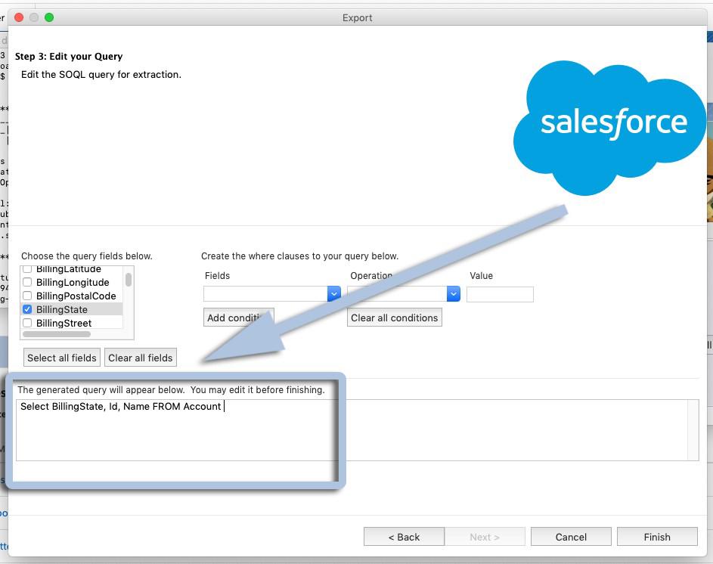713x564 pixels.
Task: Open the Fields dropdown for the where clause
Action: click(333, 293)
